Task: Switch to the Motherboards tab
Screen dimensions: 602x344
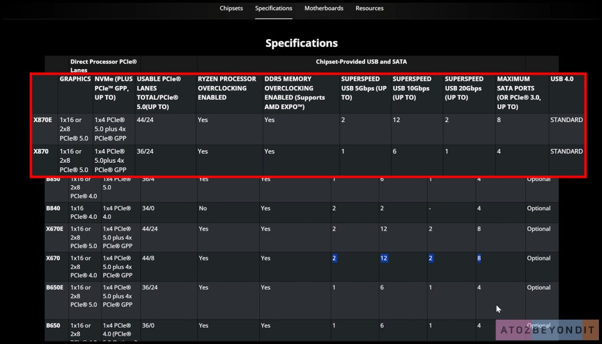Action: (x=323, y=8)
